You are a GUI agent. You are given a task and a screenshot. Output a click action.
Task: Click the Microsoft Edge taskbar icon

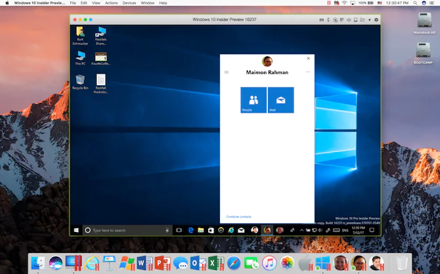pos(190,230)
